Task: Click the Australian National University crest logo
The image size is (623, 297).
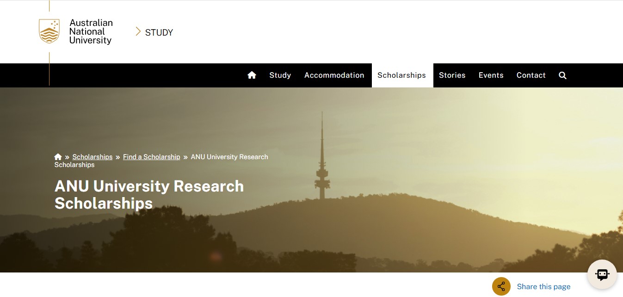Action: pyautogui.click(x=49, y=31)
